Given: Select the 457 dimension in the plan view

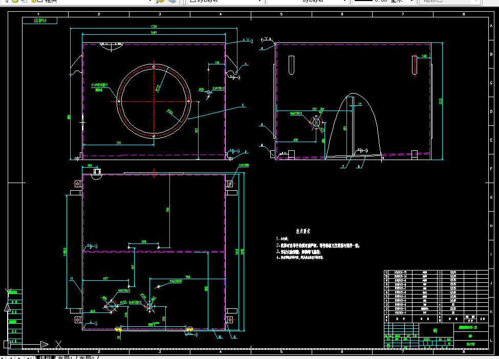Looking at the screenshot, I should [105, 279].
